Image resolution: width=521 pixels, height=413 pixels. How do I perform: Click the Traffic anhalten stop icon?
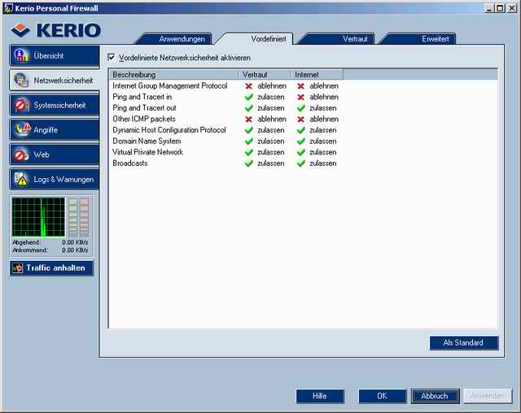pos(18,267)
